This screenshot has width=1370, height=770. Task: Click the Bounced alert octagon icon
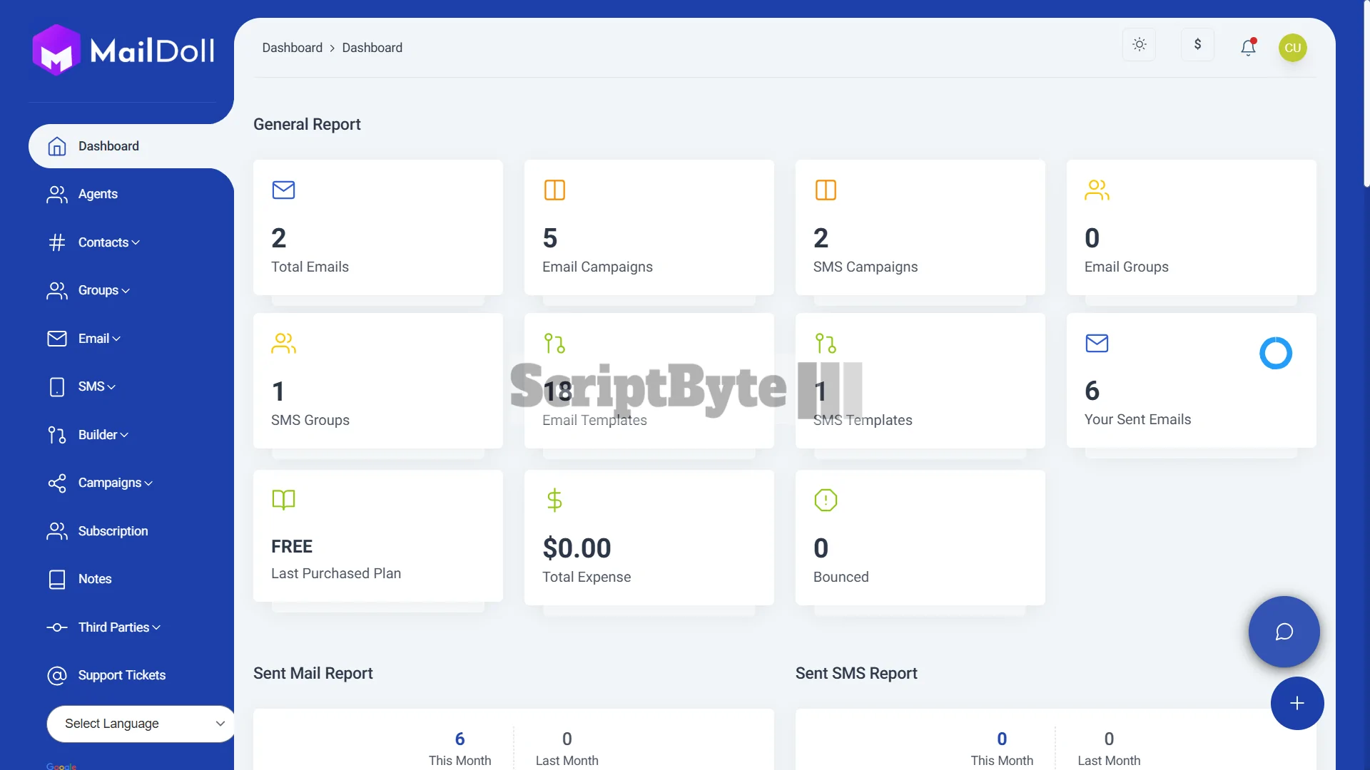(x=826, y=500)
